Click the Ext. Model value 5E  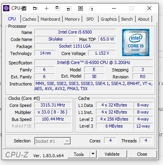point(94,76)
